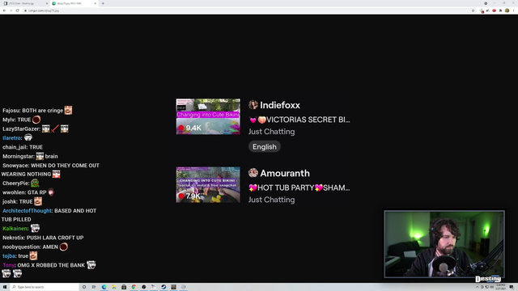Viewport: 518px width, 291px height.
Task: Open a new browser tab
Action: click(x=103, y=3)
